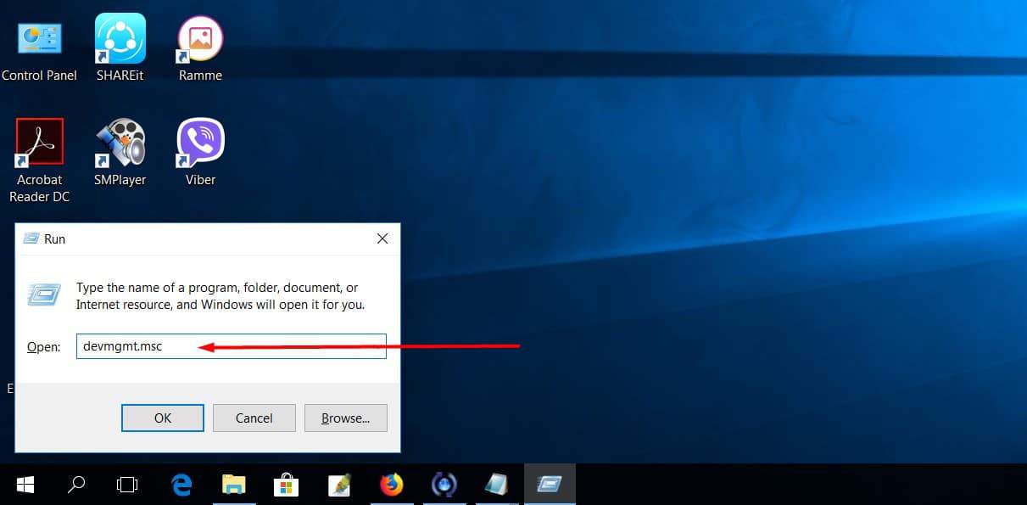Cancel the Run dialog
Image resolution: width=1027 pixels, height=505 pixels.
click(x=254, y=418)
